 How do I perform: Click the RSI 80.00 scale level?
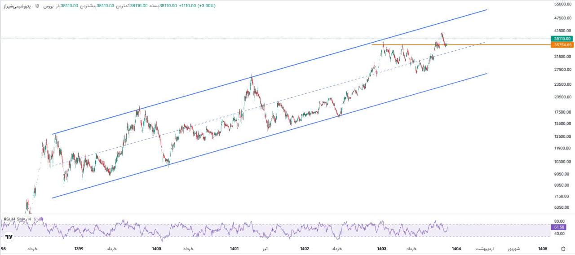click(x=559, y=221)
